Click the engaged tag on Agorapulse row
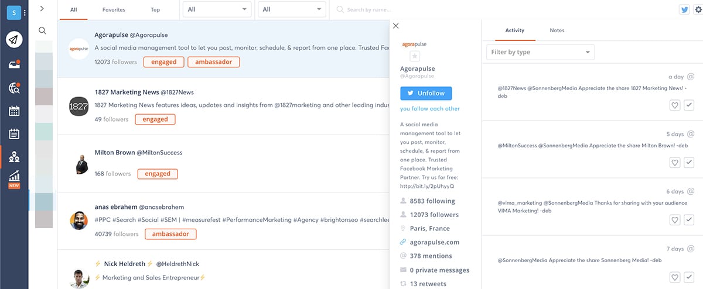The image size is (703, 289). click(163, 62)
